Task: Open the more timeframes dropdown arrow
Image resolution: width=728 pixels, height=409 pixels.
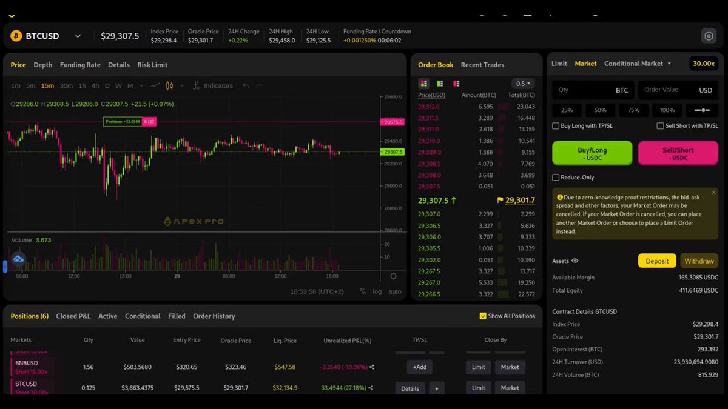Action: (x=142, y=85)
